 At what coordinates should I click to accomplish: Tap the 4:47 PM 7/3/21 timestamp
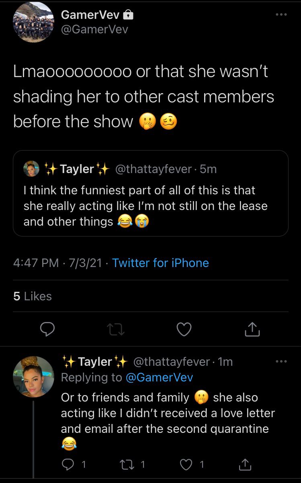[57, 263]
